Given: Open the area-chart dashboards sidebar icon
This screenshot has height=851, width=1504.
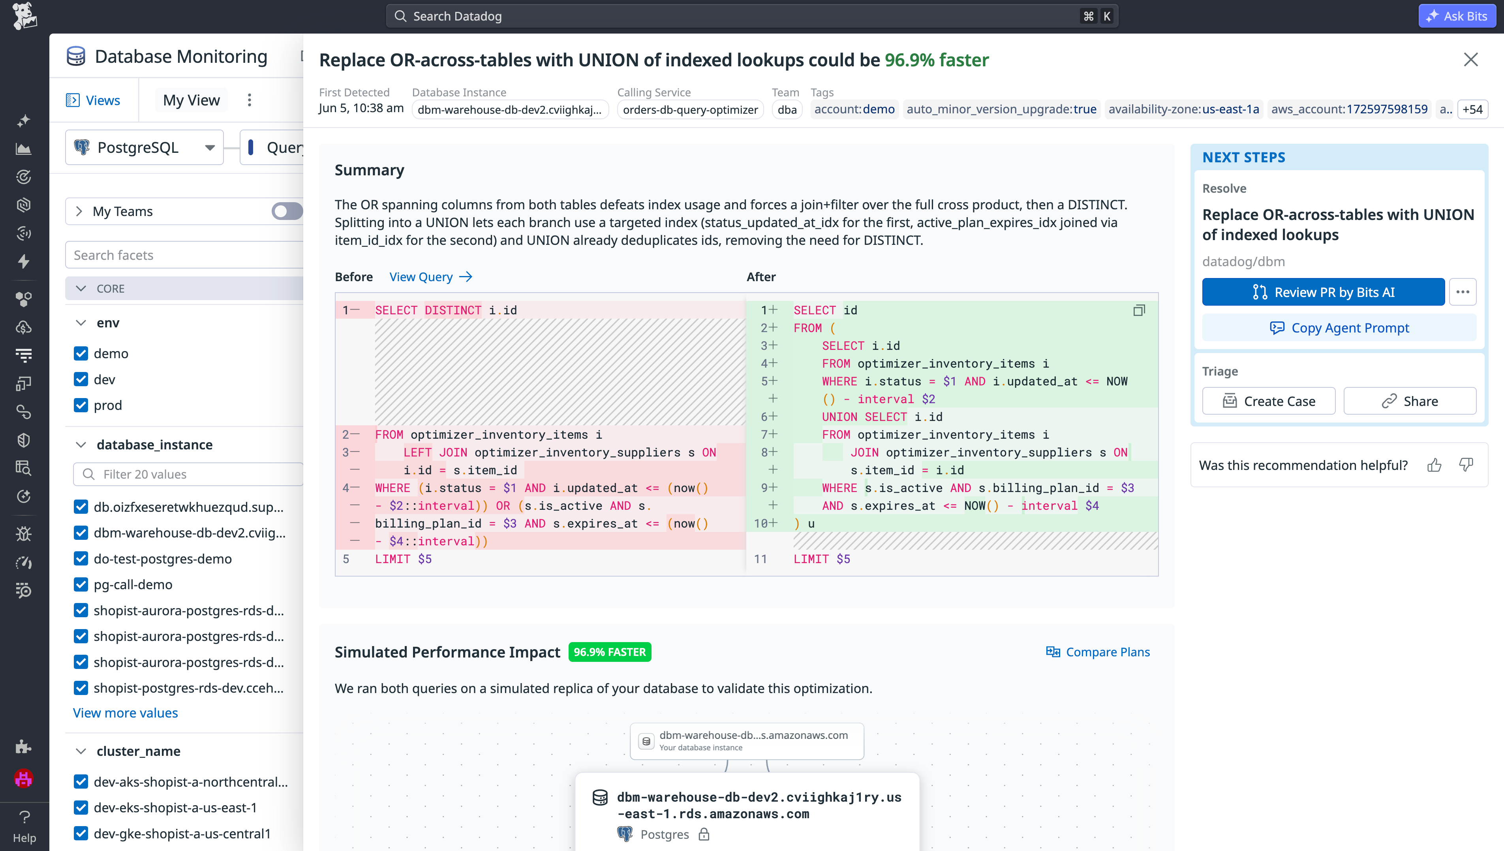Looking at the screenshot, I should [23, 149].
